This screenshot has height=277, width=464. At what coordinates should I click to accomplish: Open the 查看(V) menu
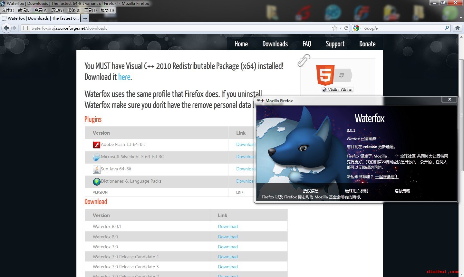[41, 10]
